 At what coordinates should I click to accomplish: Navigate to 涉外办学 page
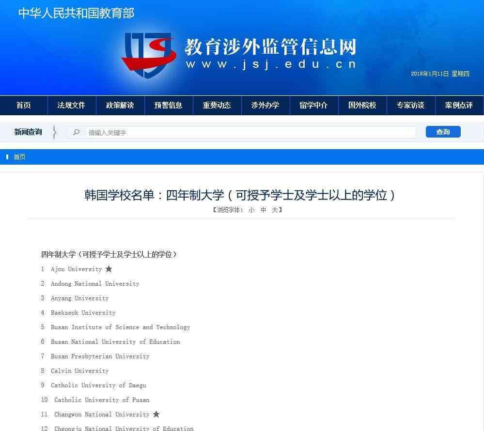[265, 105]
